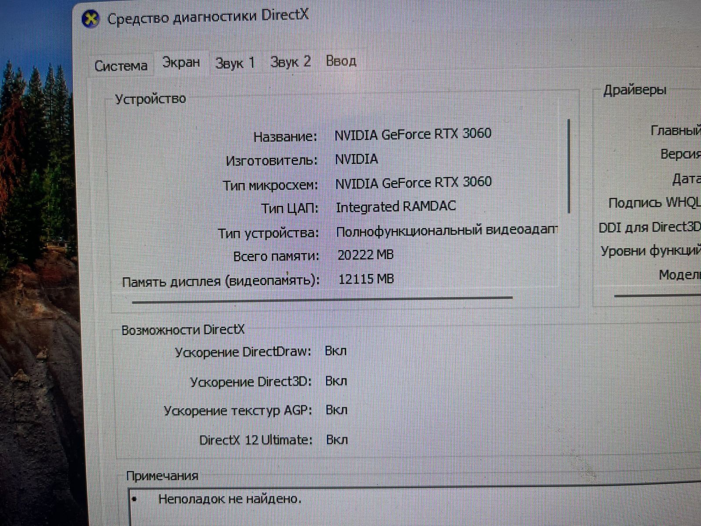This screenshot has height=526, width=701.
Task: Open the Экран tab
Action: tap(181, 62)
